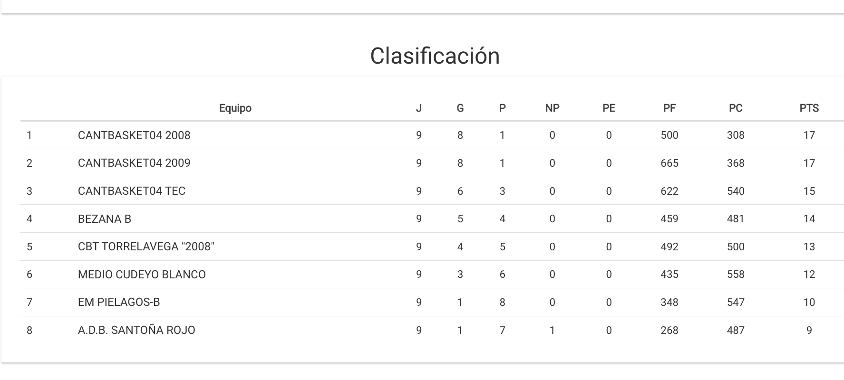
Task: Click the J column header
Action: coord(418,108)
